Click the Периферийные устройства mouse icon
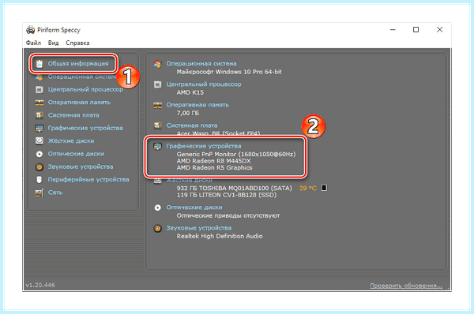 click(39, 180)
